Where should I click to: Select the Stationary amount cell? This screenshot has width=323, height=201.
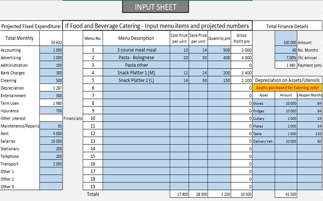51,149
